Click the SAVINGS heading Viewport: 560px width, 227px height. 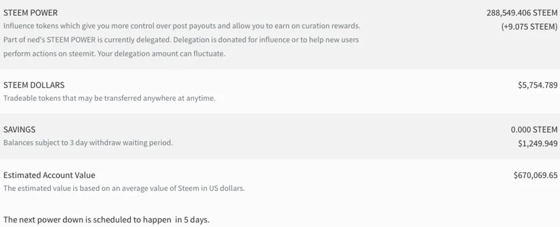click(x=19, y=130)
